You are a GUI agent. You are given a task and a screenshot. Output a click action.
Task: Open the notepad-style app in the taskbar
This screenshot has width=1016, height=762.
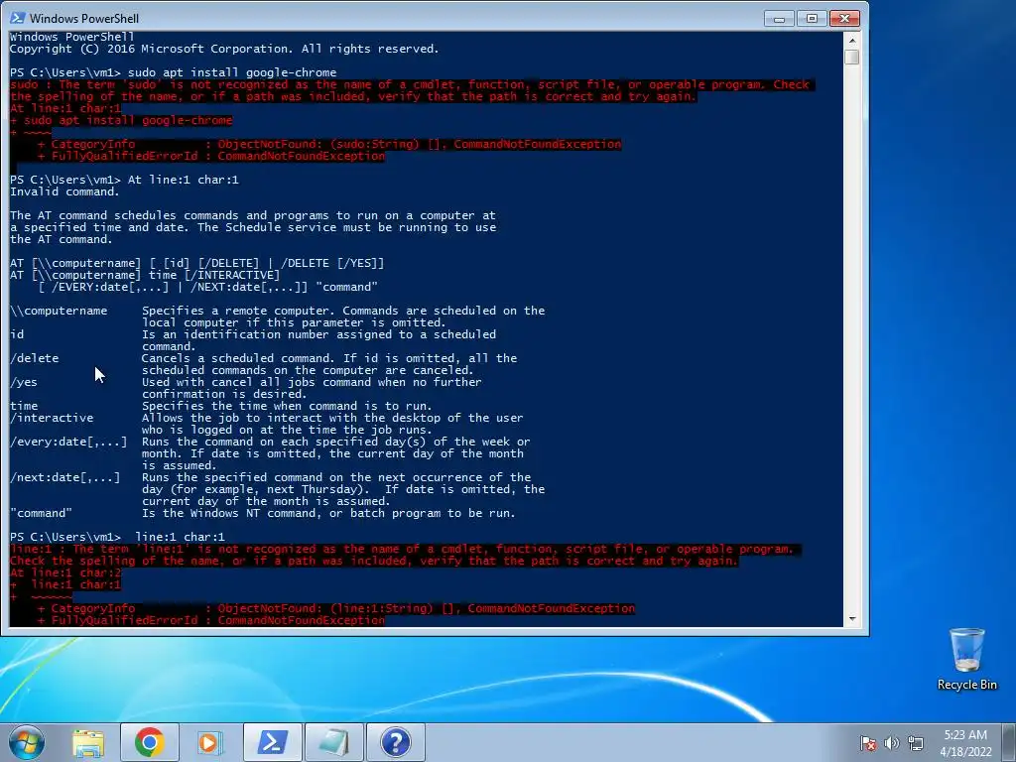[x=333, y=742]
